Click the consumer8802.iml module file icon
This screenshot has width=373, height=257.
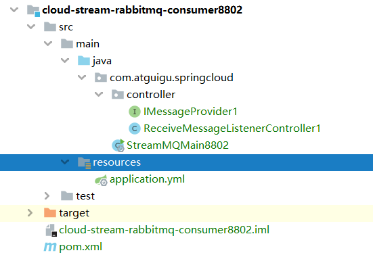pos(51,230)
